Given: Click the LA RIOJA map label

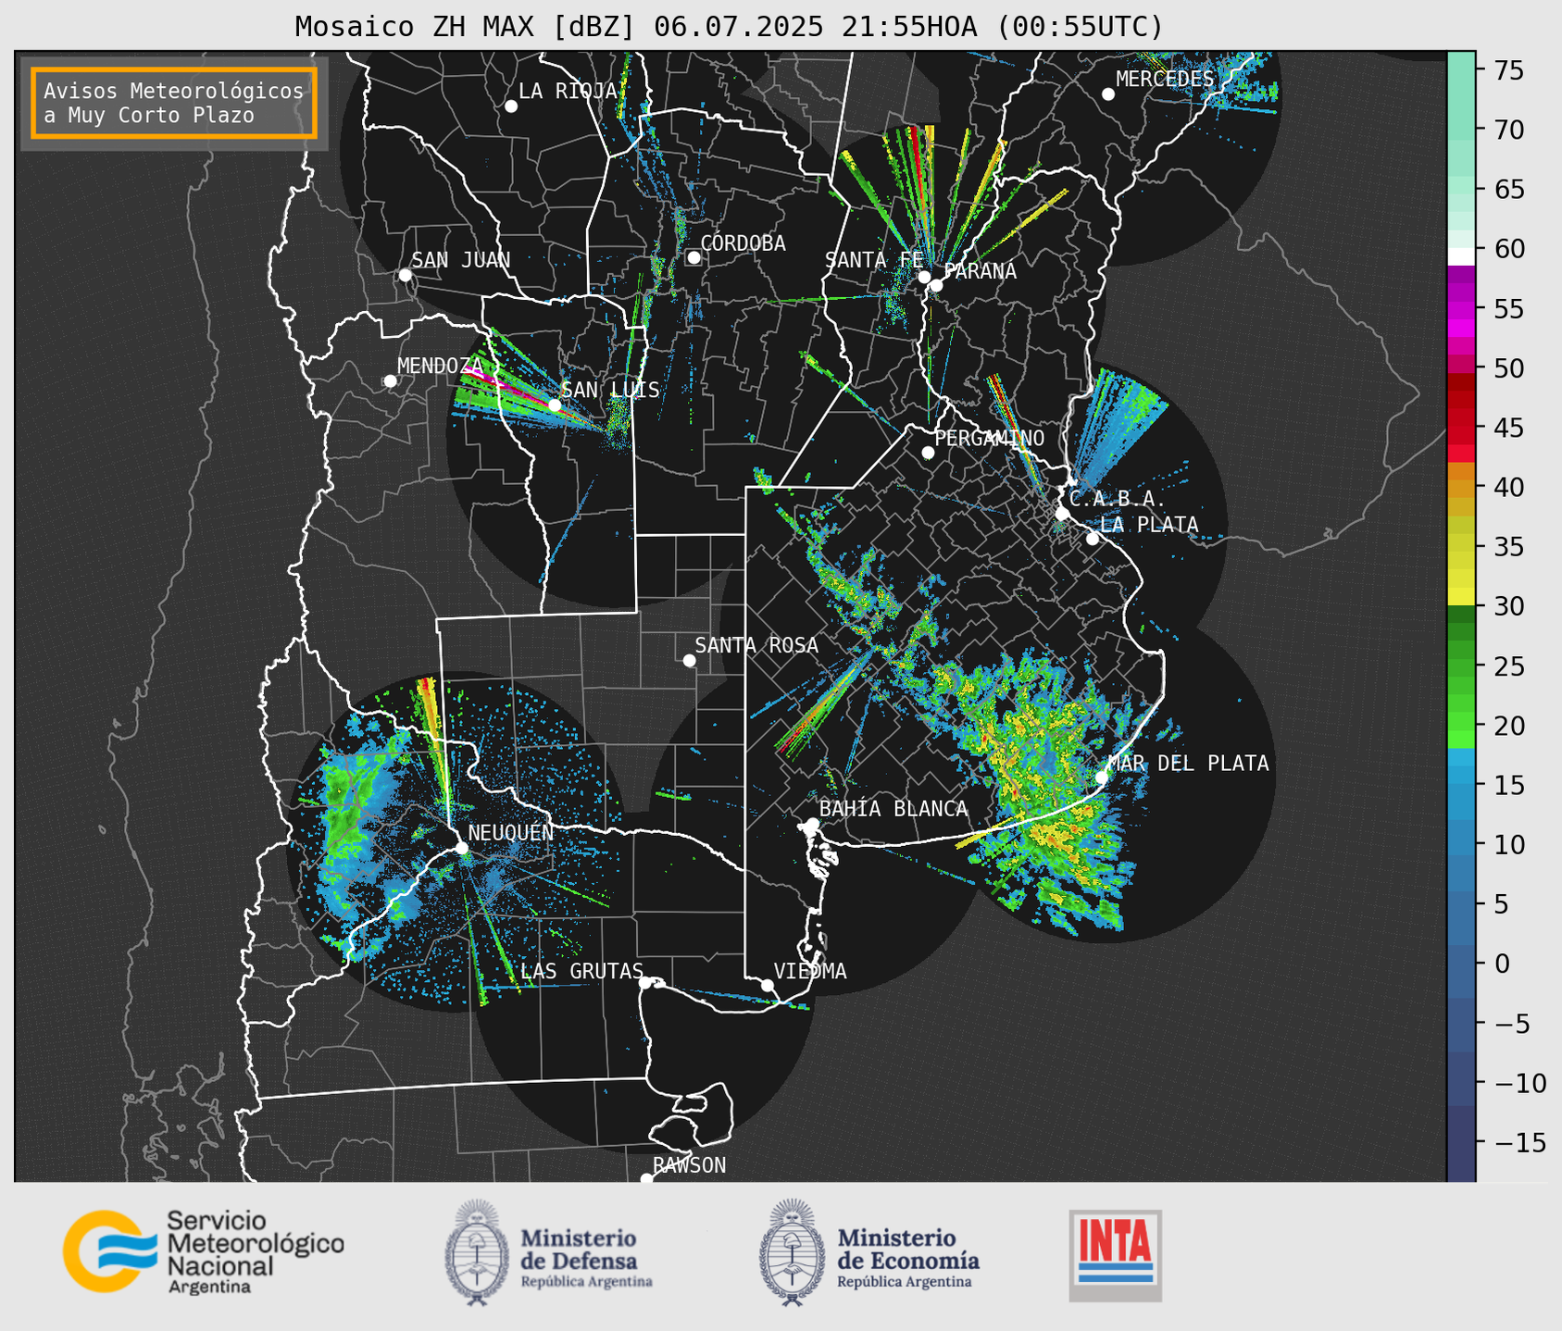Looking at the screenshot, I should (x=568, y=91).
